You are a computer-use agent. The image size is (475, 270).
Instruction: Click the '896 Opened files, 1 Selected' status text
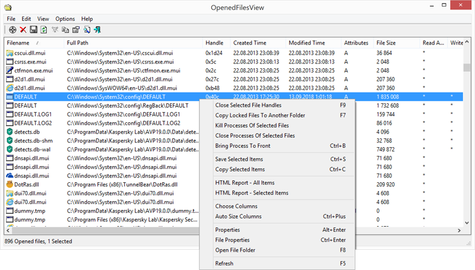tap(38, 242)
